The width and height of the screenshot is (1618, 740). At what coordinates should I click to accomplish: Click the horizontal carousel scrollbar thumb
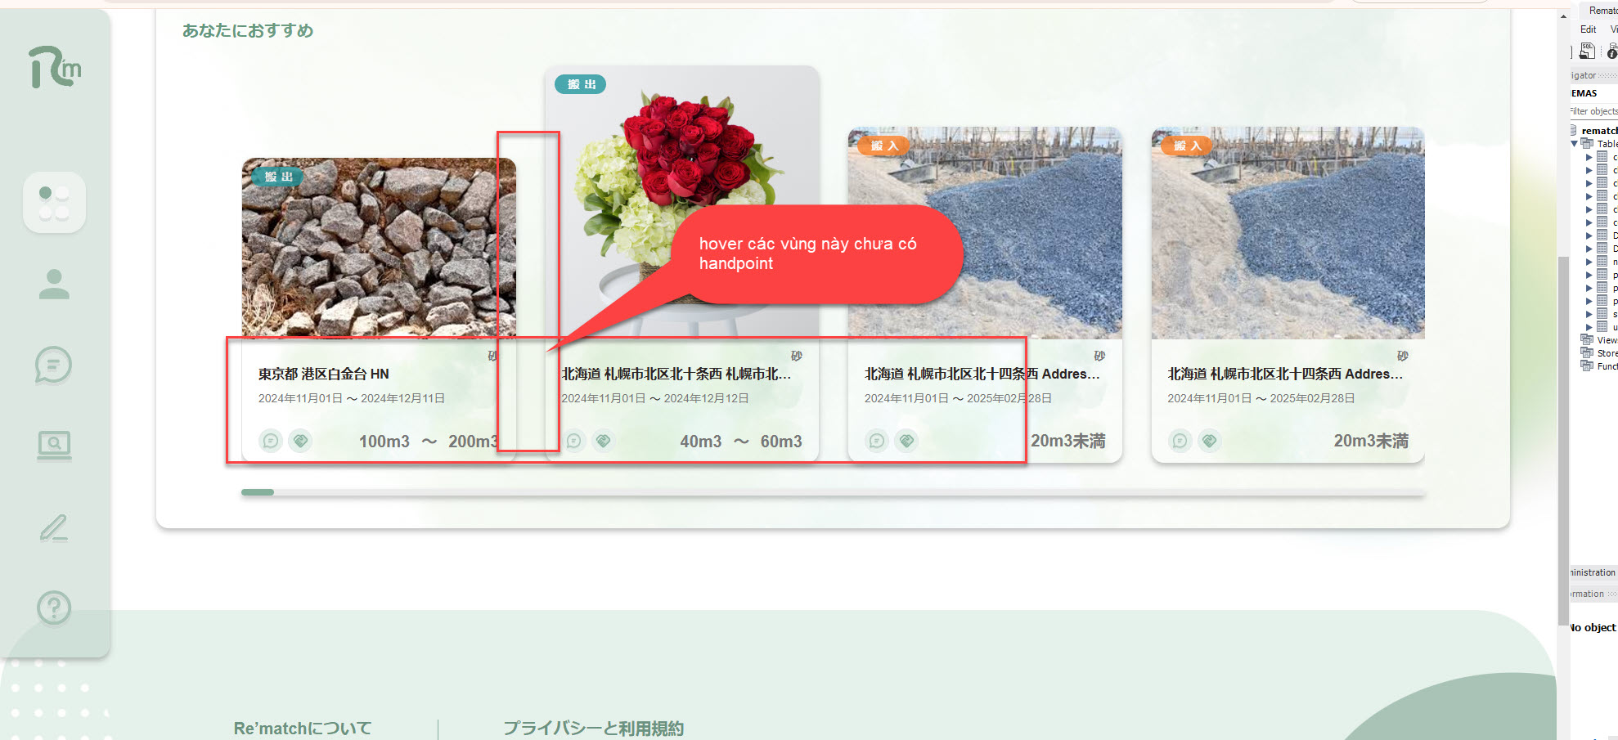(x=258, y=492)
